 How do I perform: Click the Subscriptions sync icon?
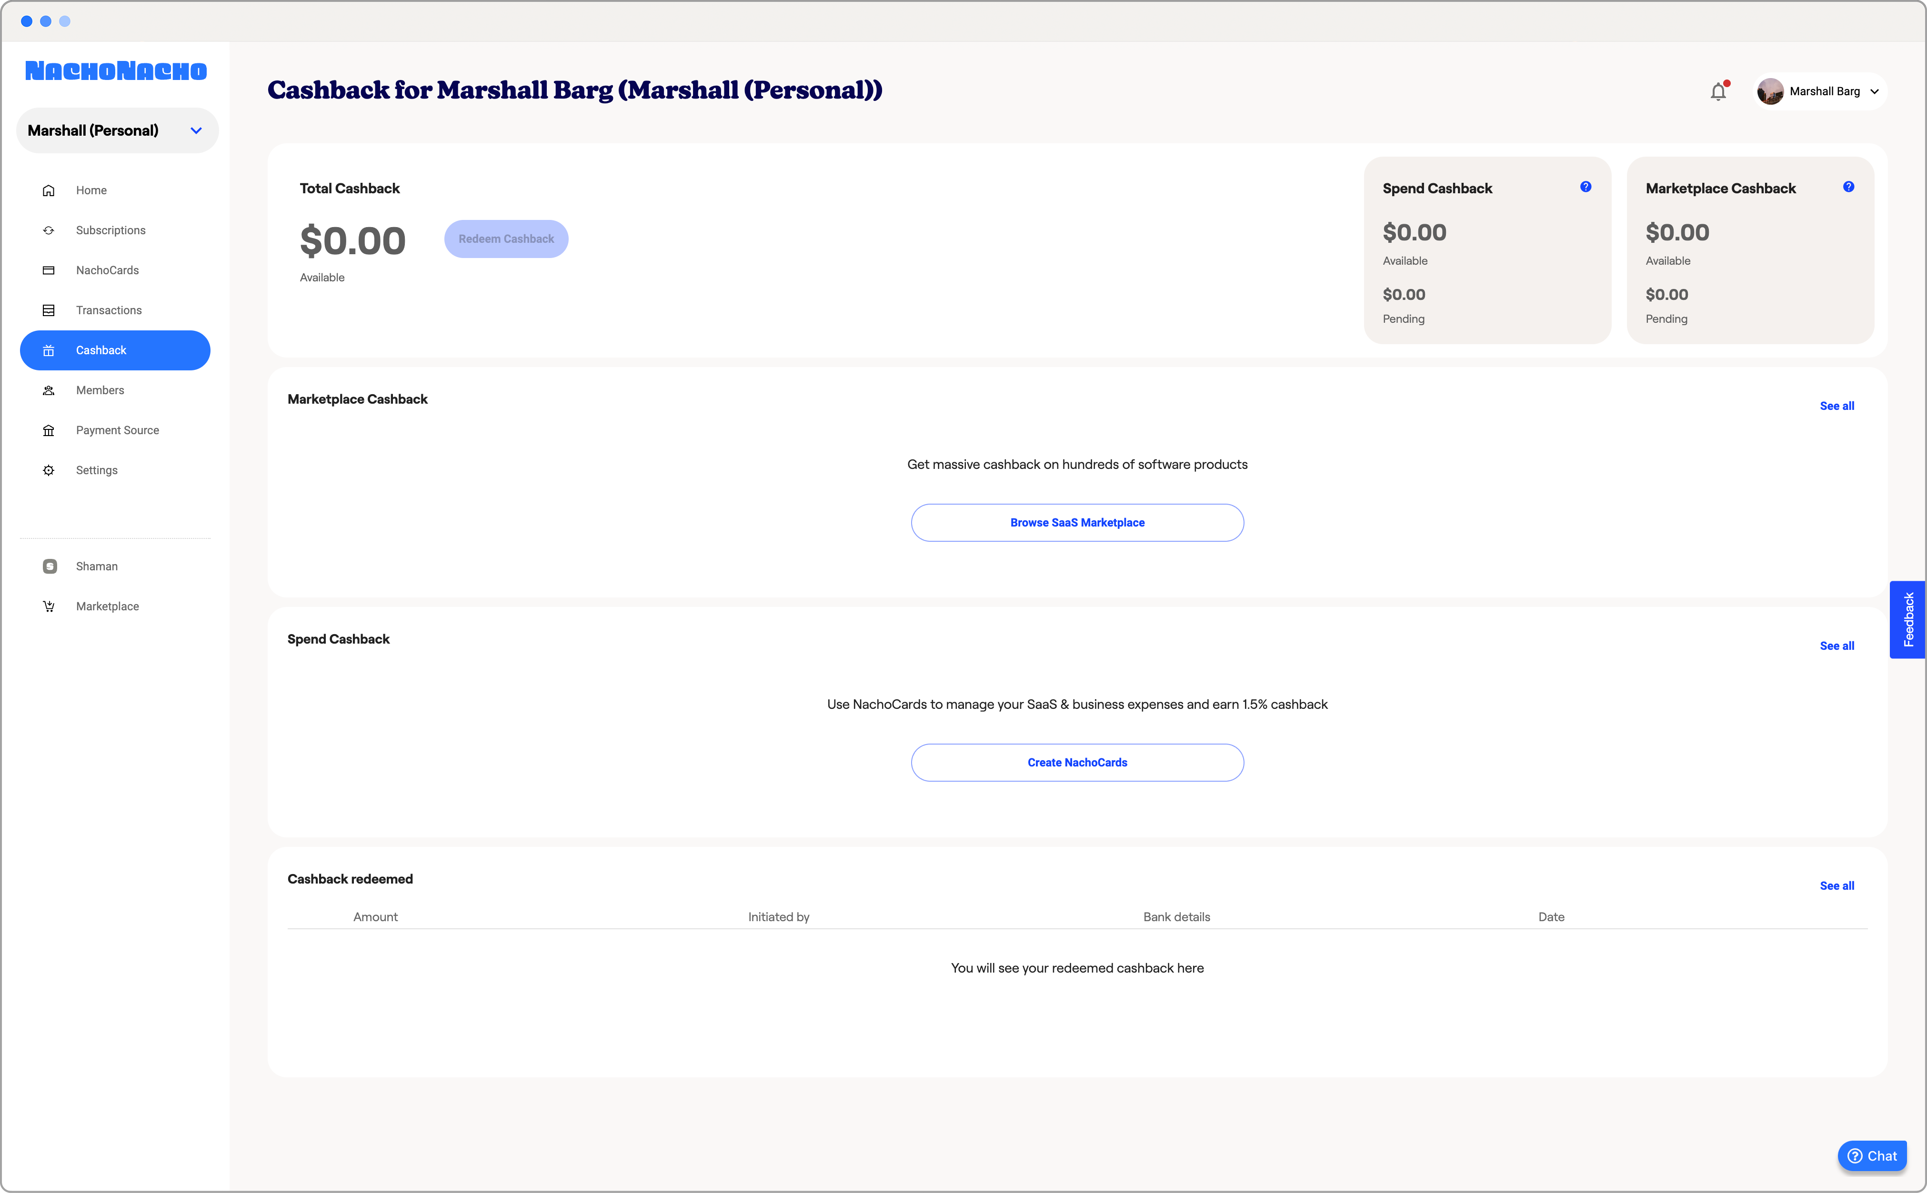(48, 230)
